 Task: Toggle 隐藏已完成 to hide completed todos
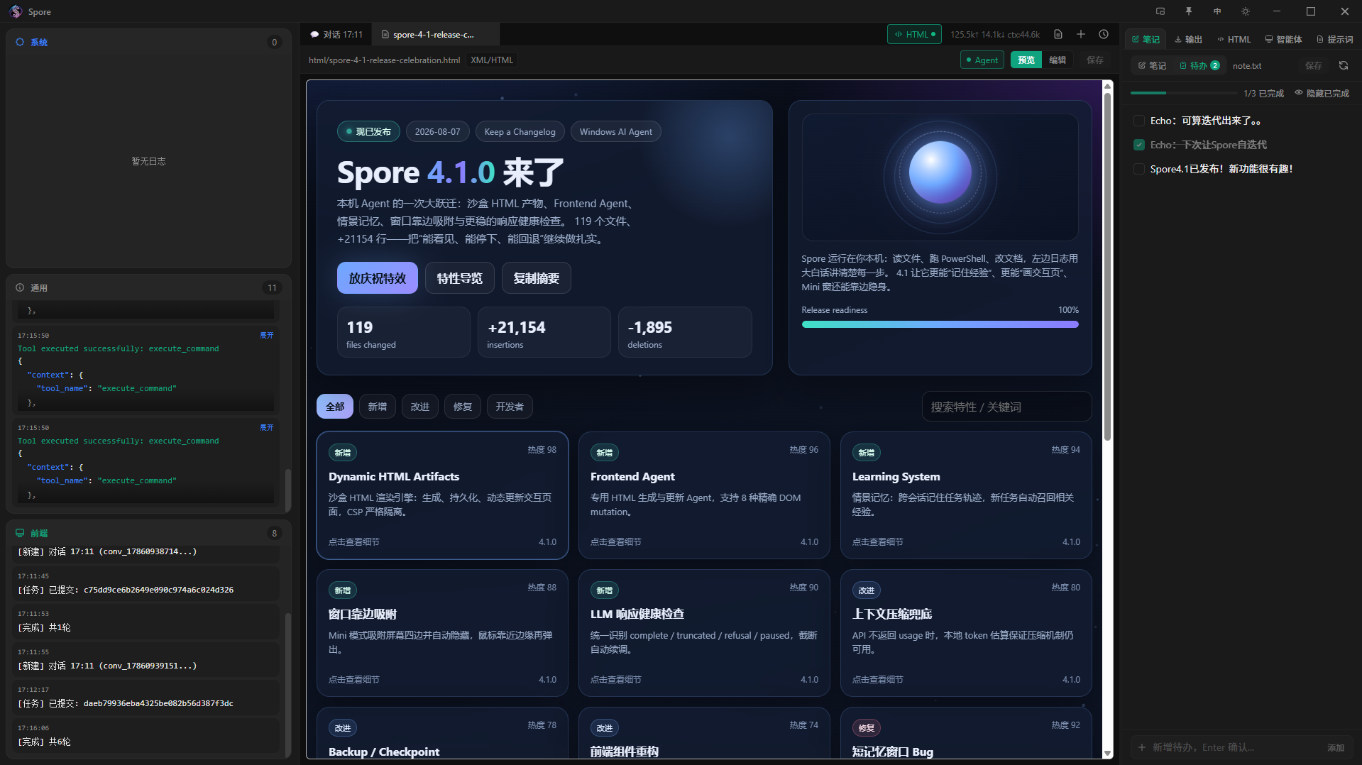point(1322,93)
